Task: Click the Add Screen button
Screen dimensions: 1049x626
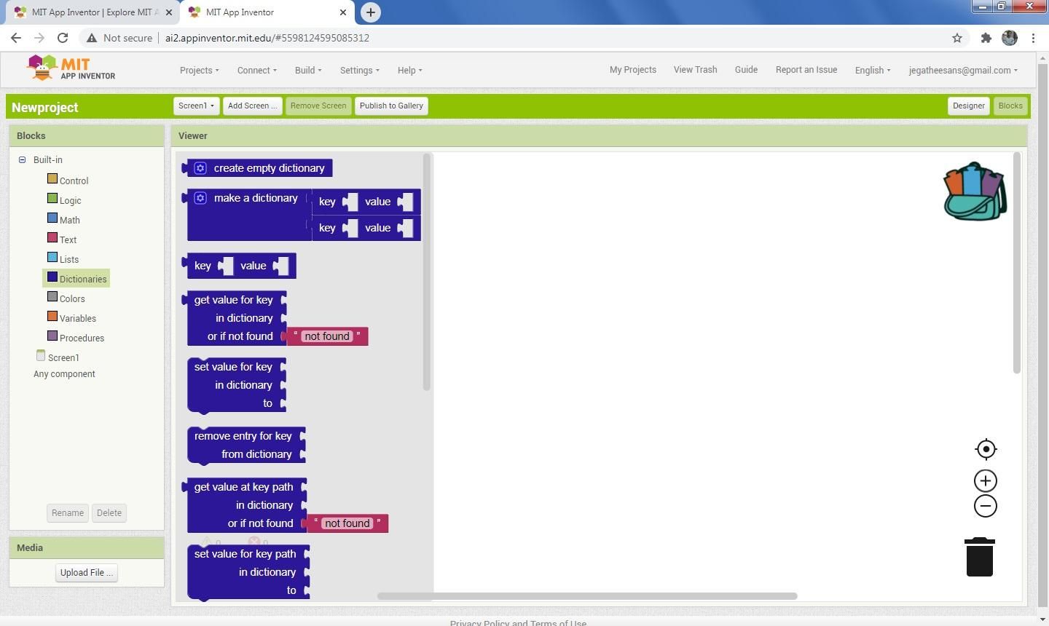Action: pyautogui.click(x=251, y=106)
